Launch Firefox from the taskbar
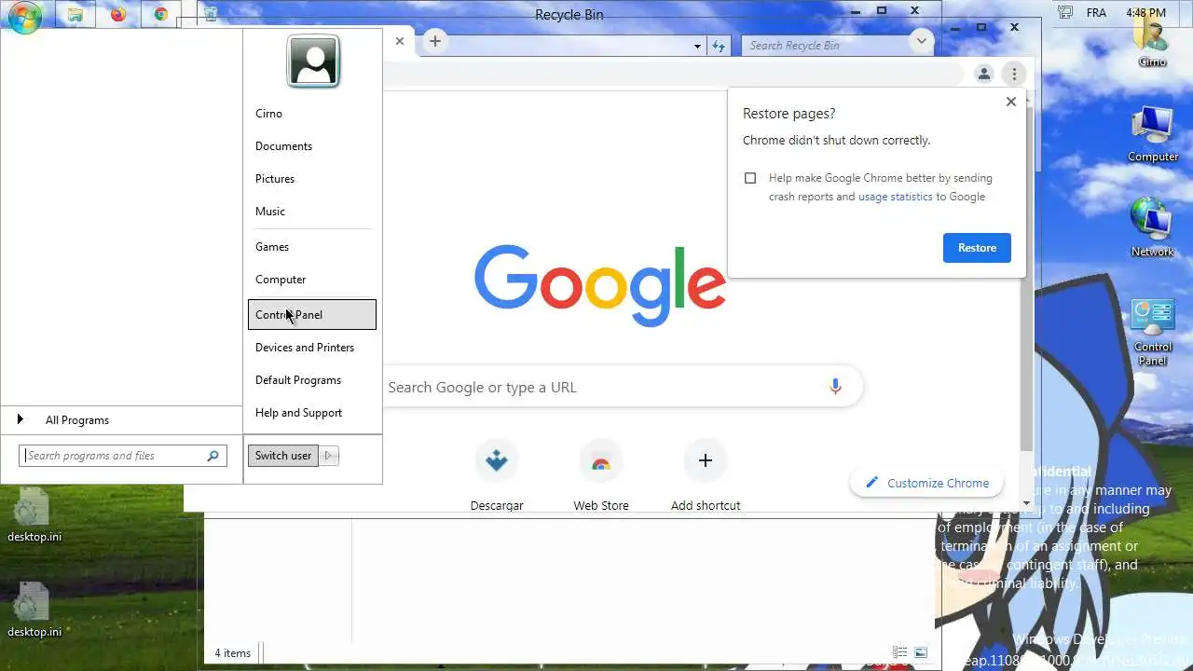This screenshot has height=671, width=1193. [x=118, y=14]
